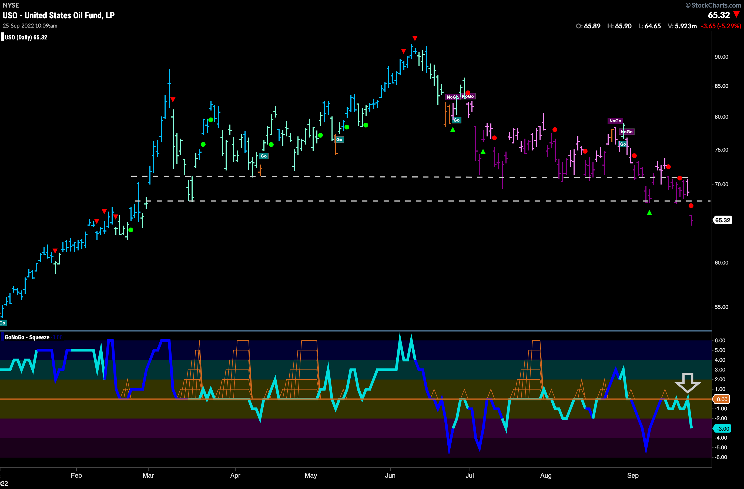Click the 60.00 price axis label

[721, 263]
